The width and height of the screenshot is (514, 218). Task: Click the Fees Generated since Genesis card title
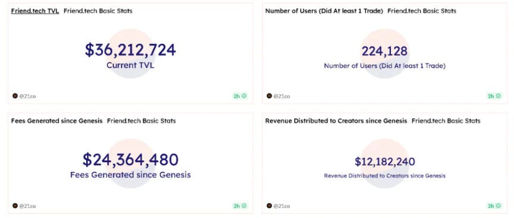57,121
